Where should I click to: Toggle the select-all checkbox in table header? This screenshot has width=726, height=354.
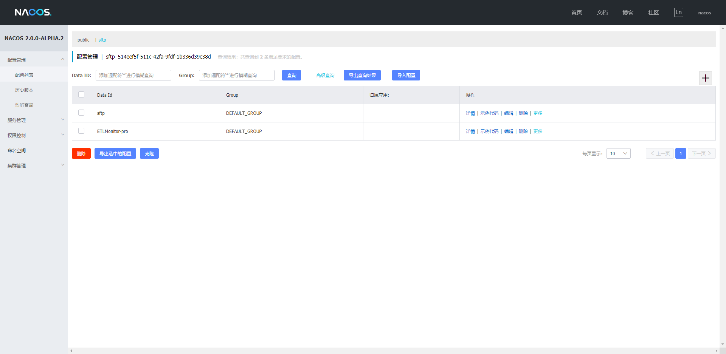pos(81,94)
